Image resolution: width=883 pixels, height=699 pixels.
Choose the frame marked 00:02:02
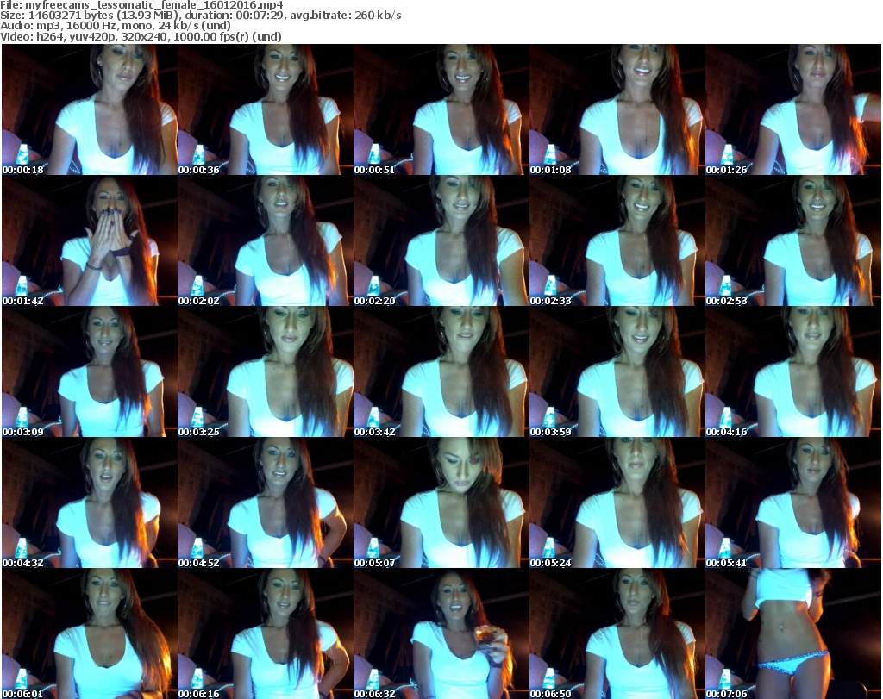pos(266,240)
